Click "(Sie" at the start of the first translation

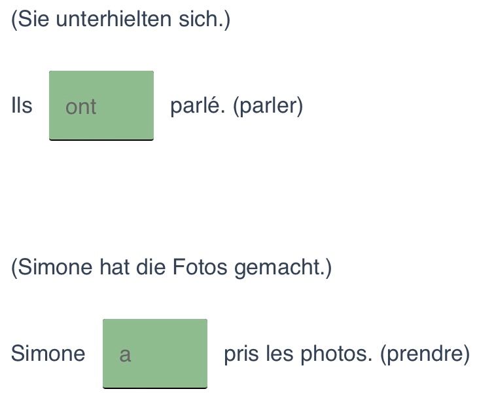30,19
